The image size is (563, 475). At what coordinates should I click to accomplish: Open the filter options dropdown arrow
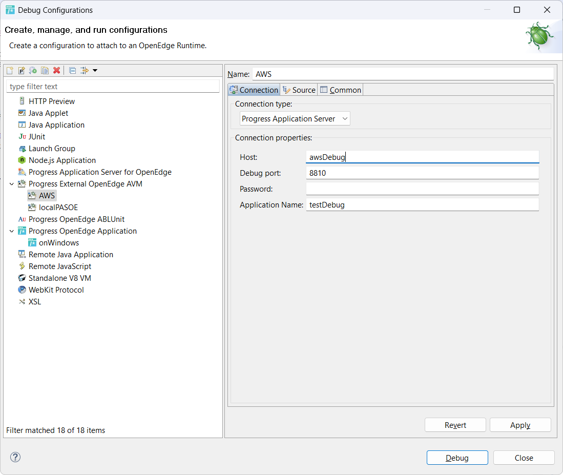pos(95,70)
